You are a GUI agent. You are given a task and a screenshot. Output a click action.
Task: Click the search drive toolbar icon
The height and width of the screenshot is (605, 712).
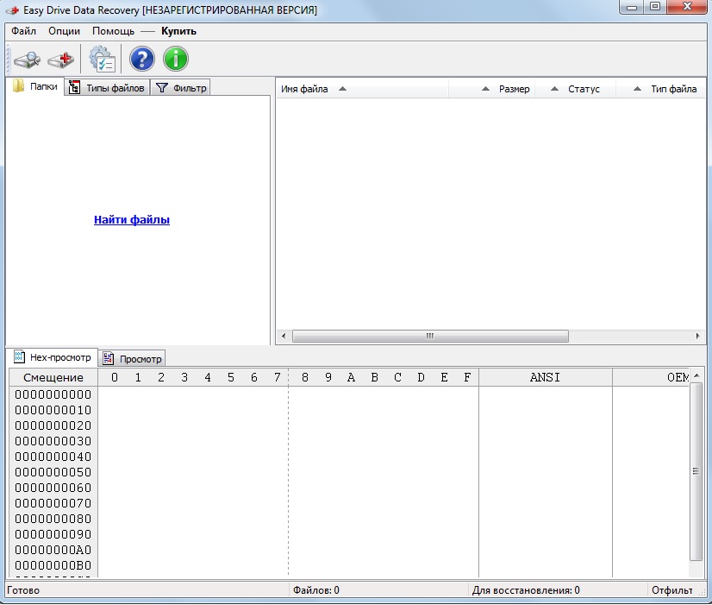click(x=28, y=60)
